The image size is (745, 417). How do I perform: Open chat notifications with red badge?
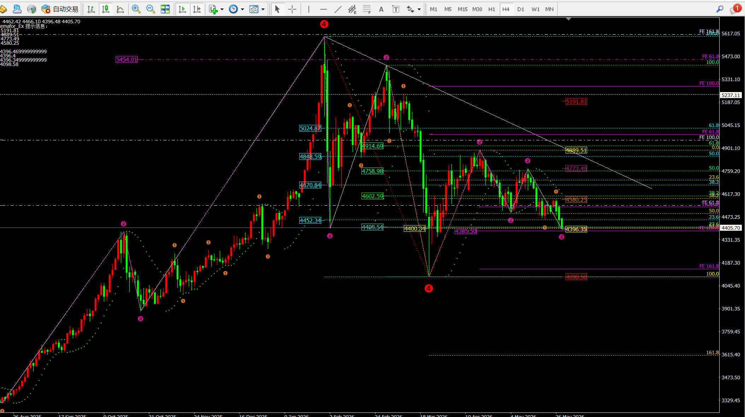click(x=735, y=9)
